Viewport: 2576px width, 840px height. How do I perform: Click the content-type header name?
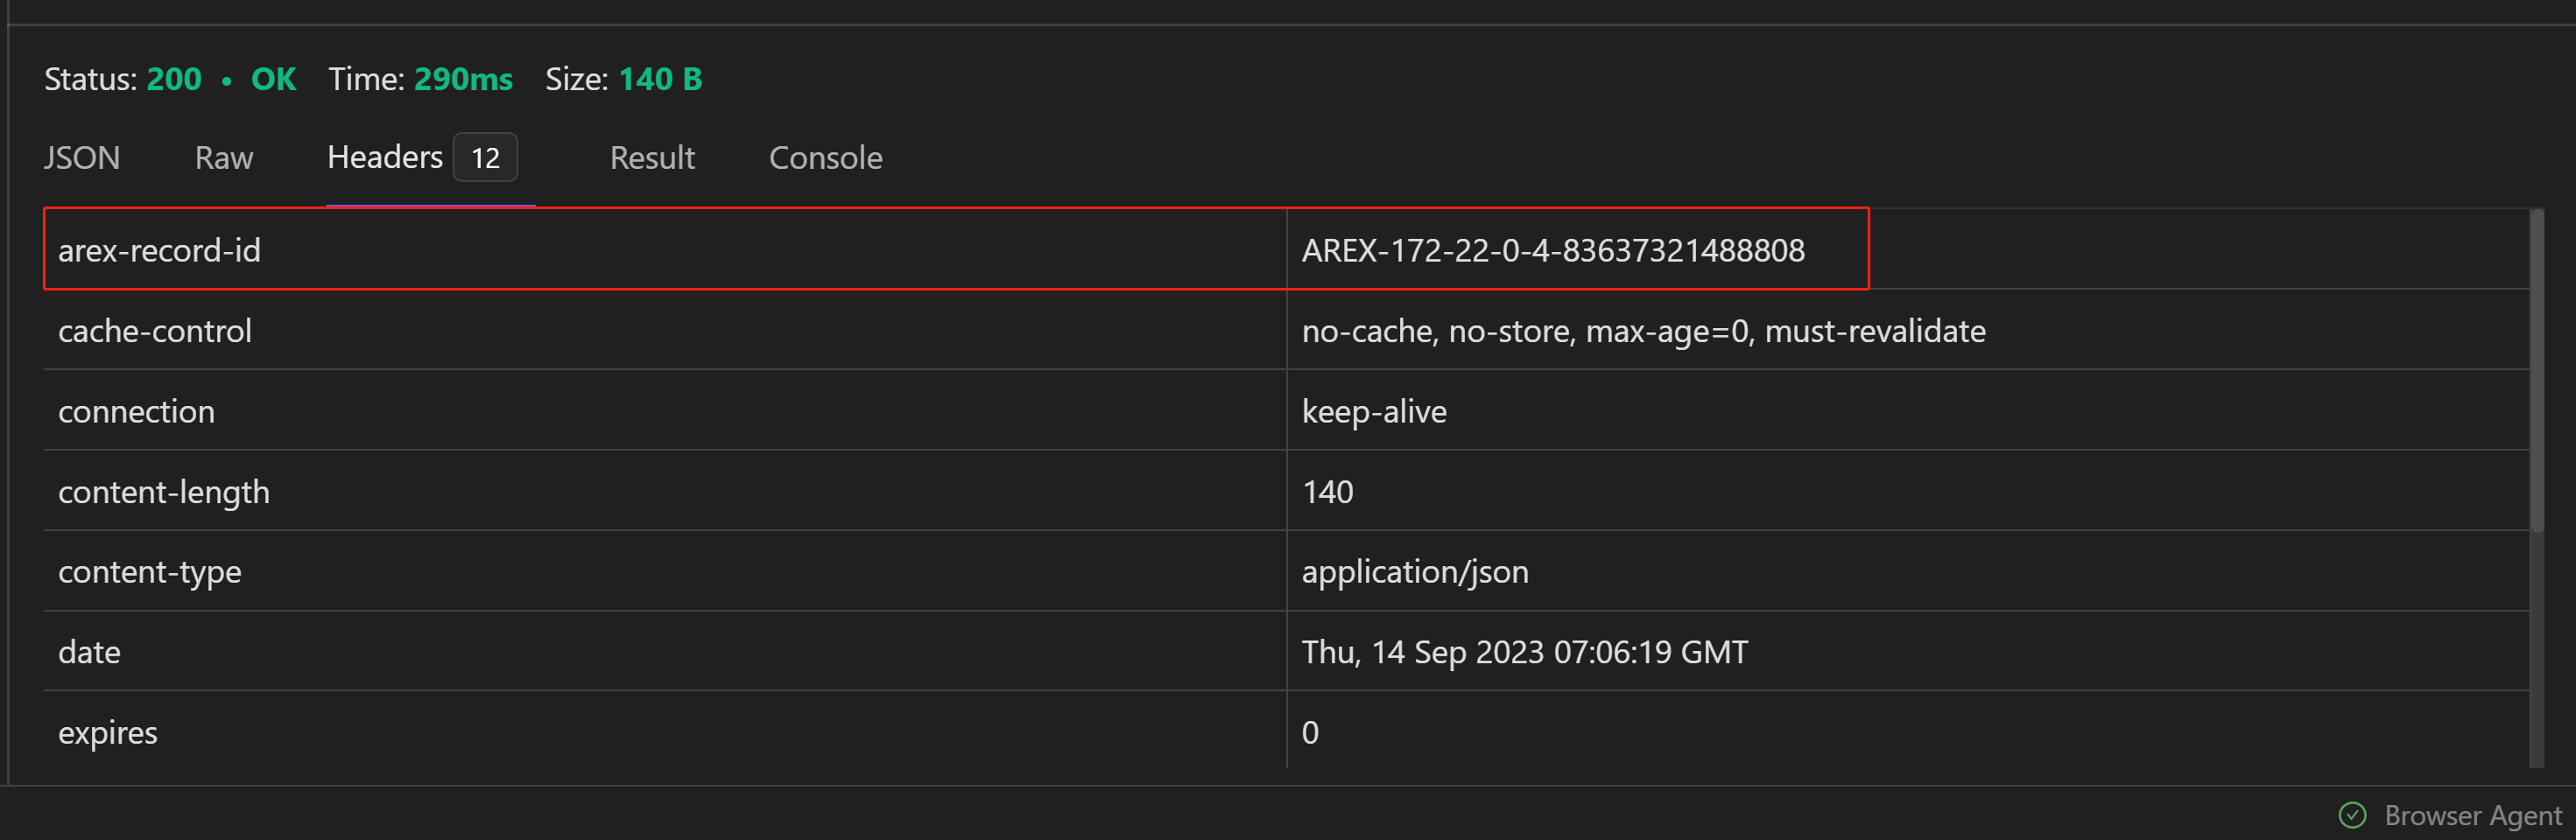150,571
